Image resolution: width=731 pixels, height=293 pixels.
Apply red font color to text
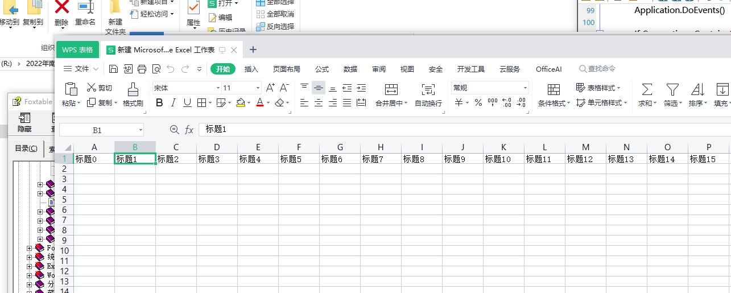click(x=259, y=103)
